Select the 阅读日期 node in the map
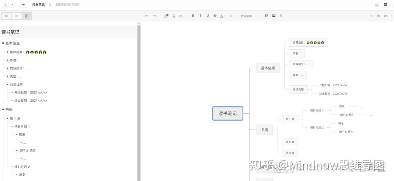 point(298,89)
